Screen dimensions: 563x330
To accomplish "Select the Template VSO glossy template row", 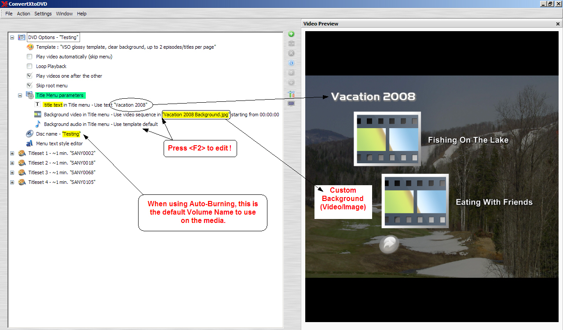I will [126, 47].
